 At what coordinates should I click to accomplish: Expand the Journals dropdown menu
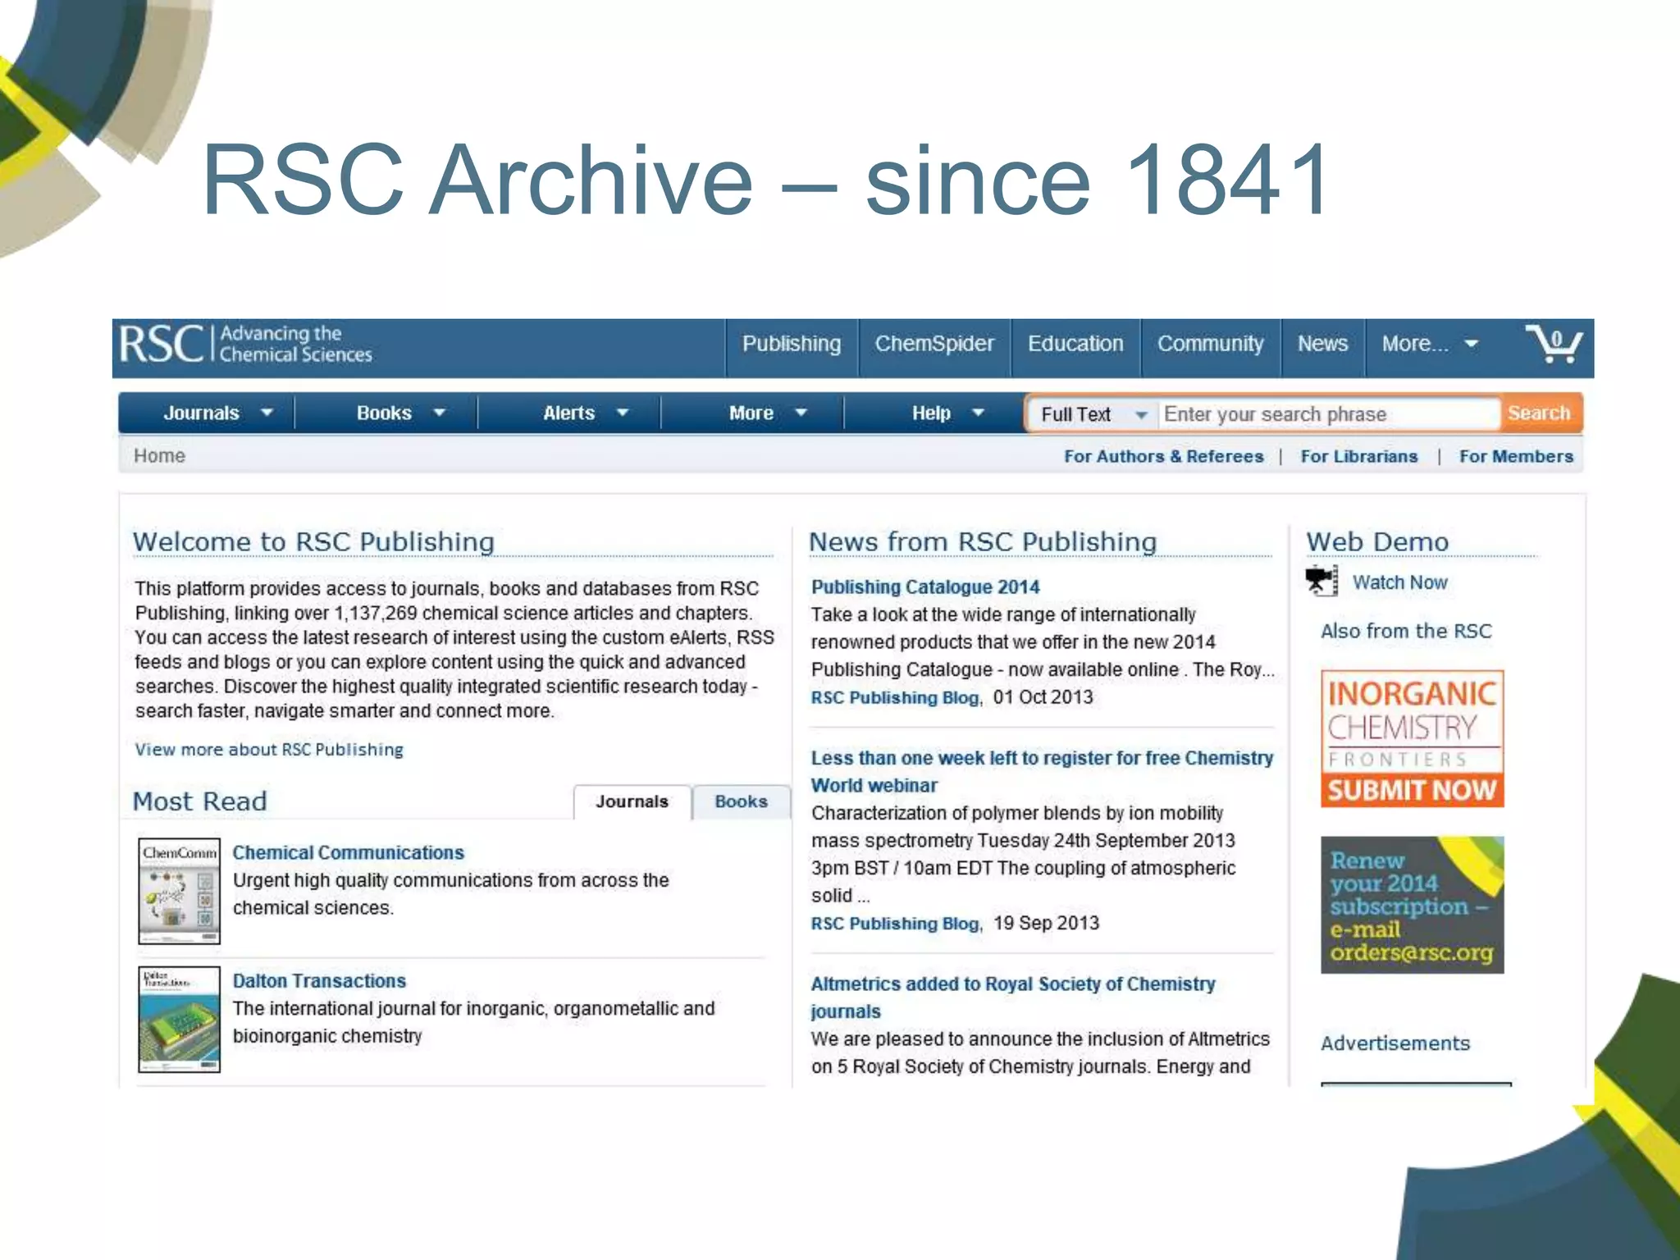[x=217, y=413]
